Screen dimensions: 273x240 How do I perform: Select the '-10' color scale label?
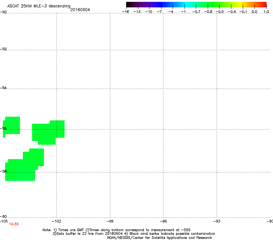click(149, 12)
